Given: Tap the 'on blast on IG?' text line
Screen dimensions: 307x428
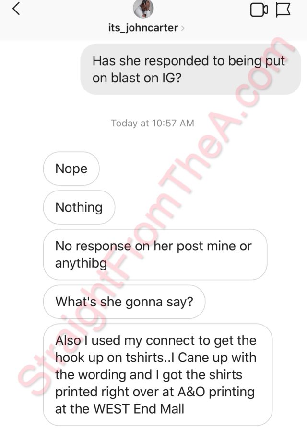Looking at the screenshot, I should pos(137,78).
